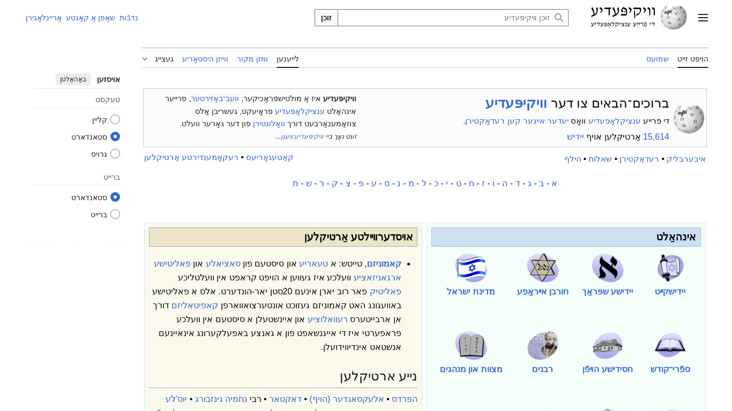Select the לייענען read tab
The image size is (732, 411).
(x=288, y=59)
